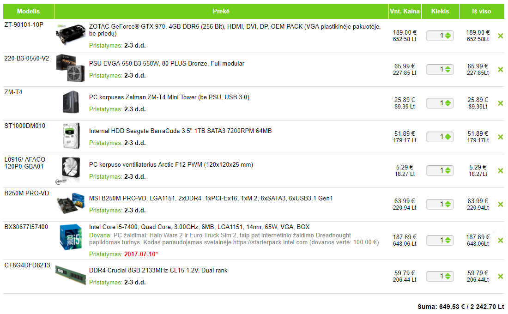Remove the PSU EVGA 550 B3 item
The image size is (508, 314).
[501, 69]
